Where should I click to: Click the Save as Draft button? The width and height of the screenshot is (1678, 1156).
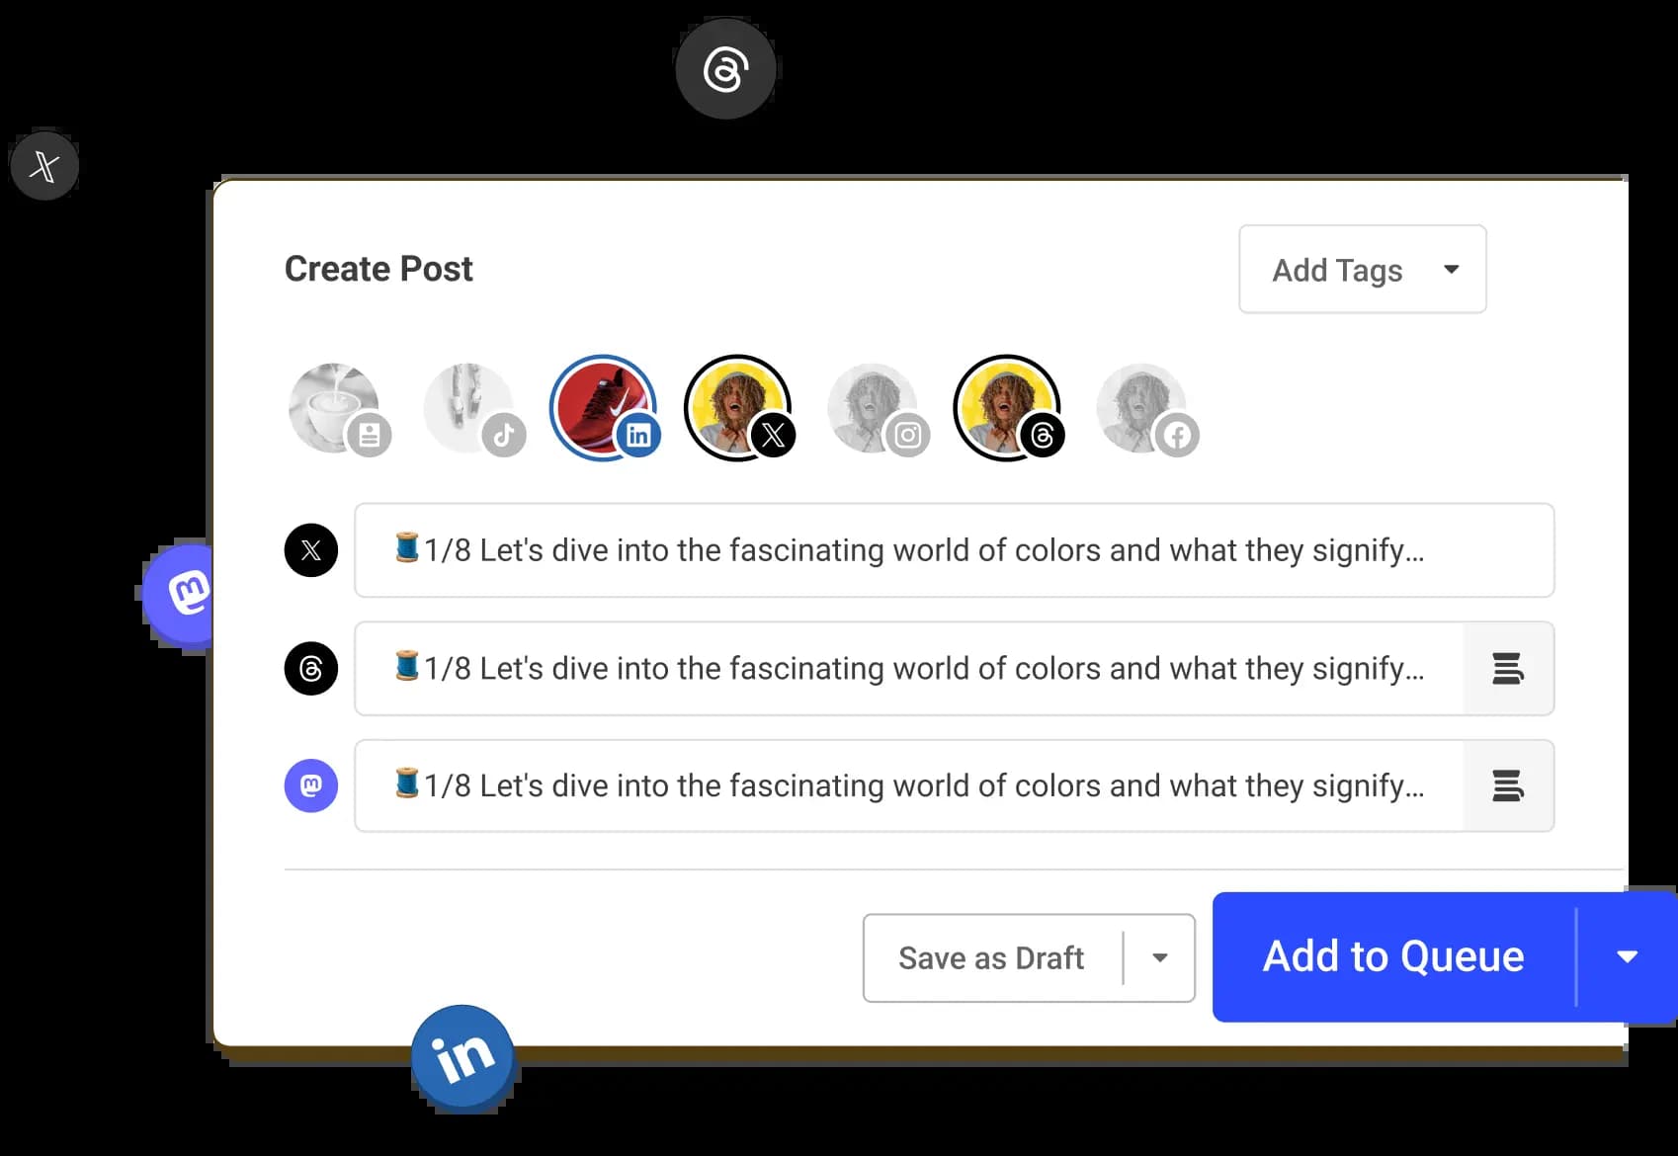coord(992,957)
